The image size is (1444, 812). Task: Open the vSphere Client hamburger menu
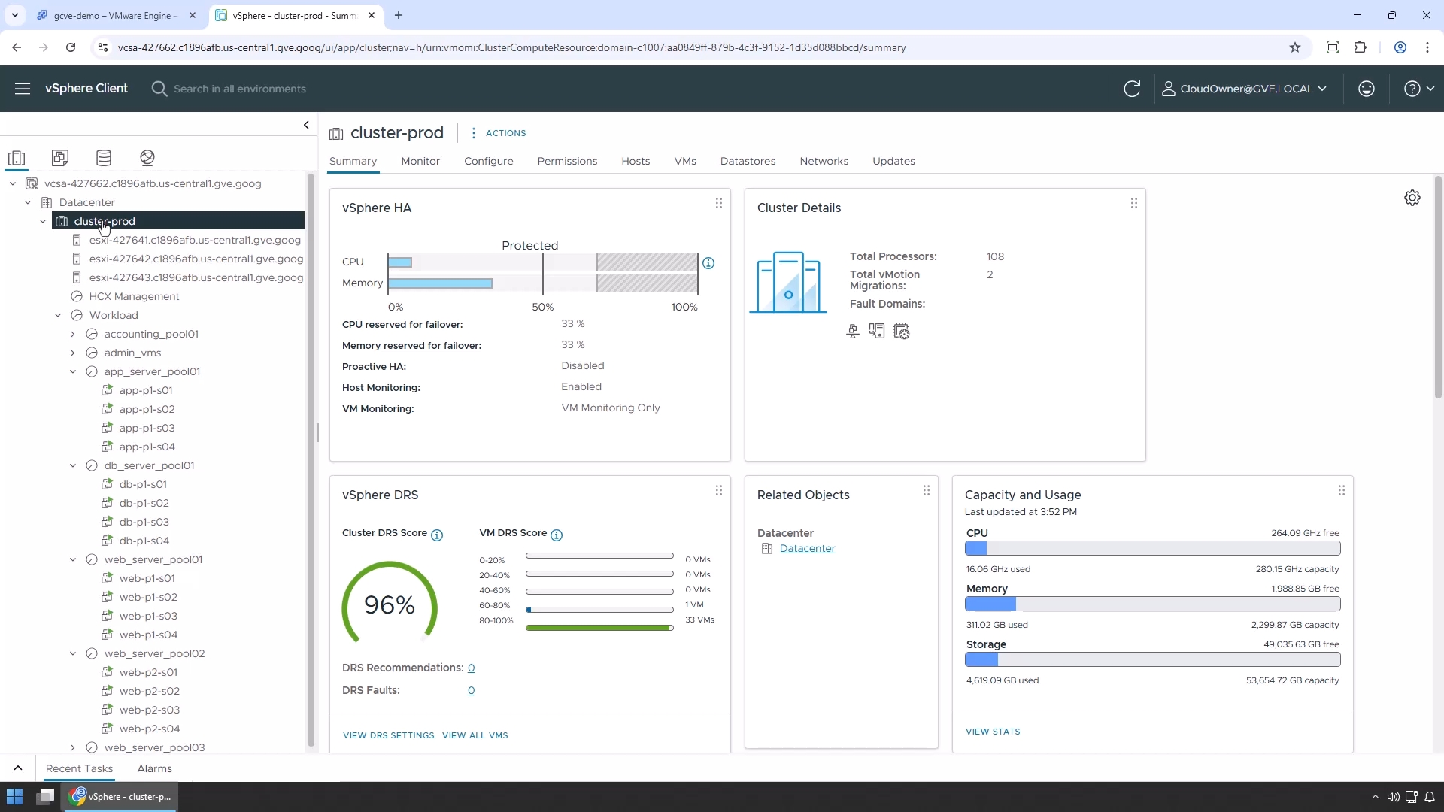coord(23,89)
